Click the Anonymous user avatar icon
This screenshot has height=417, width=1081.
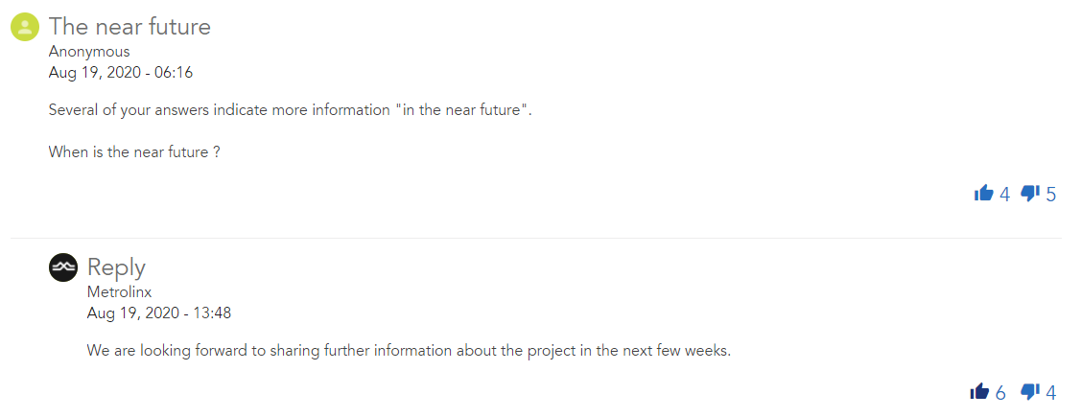pyautogui.click(x=25, y=27)
